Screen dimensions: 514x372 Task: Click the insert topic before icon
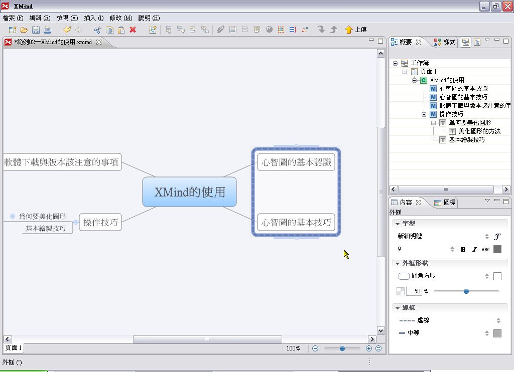pyautogui.click(x=193, y=30)
